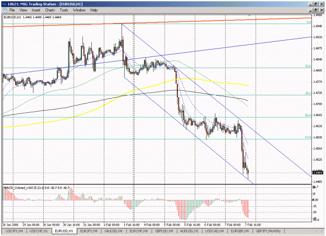This screenshot has height=236, width=326.
Task: Restore the inner EURUSD chart window
Action: pos(316,10)
